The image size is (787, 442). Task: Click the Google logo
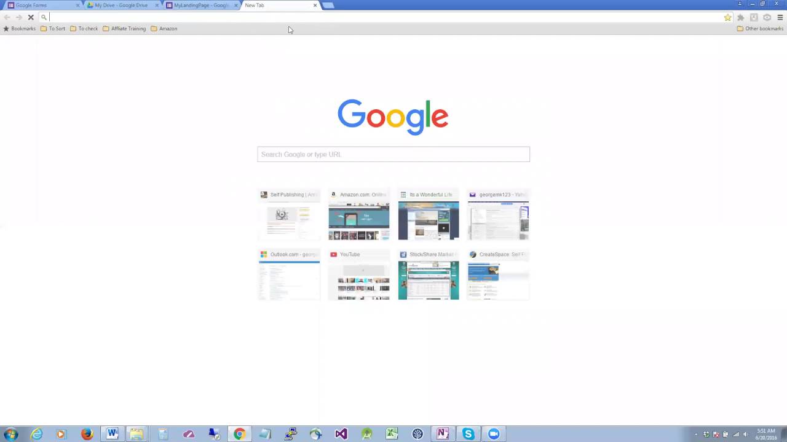pyautogui.click(x=393, y=117)
